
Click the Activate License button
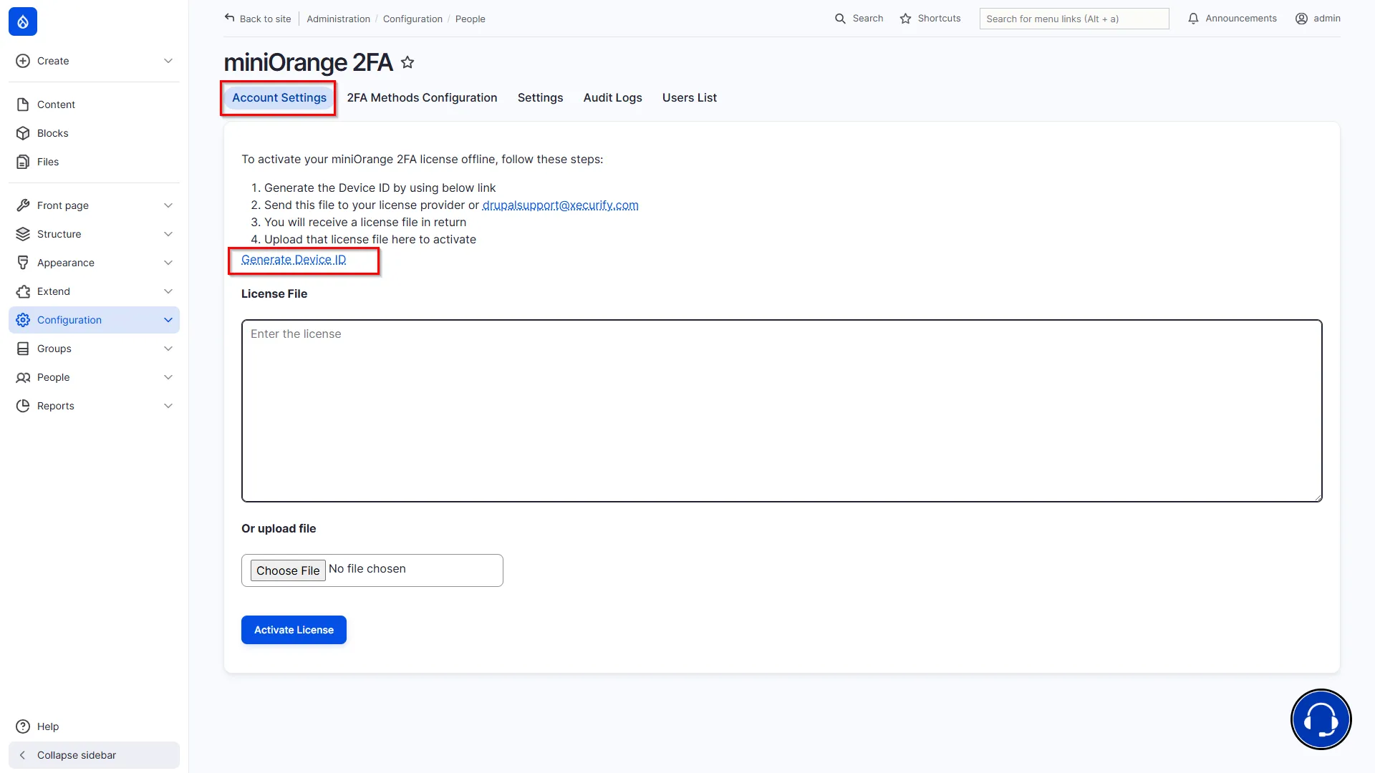click(294, 630)
